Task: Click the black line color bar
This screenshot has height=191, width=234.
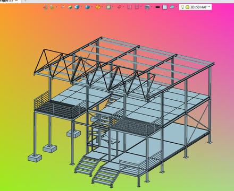Action: (x=157, y=7)
